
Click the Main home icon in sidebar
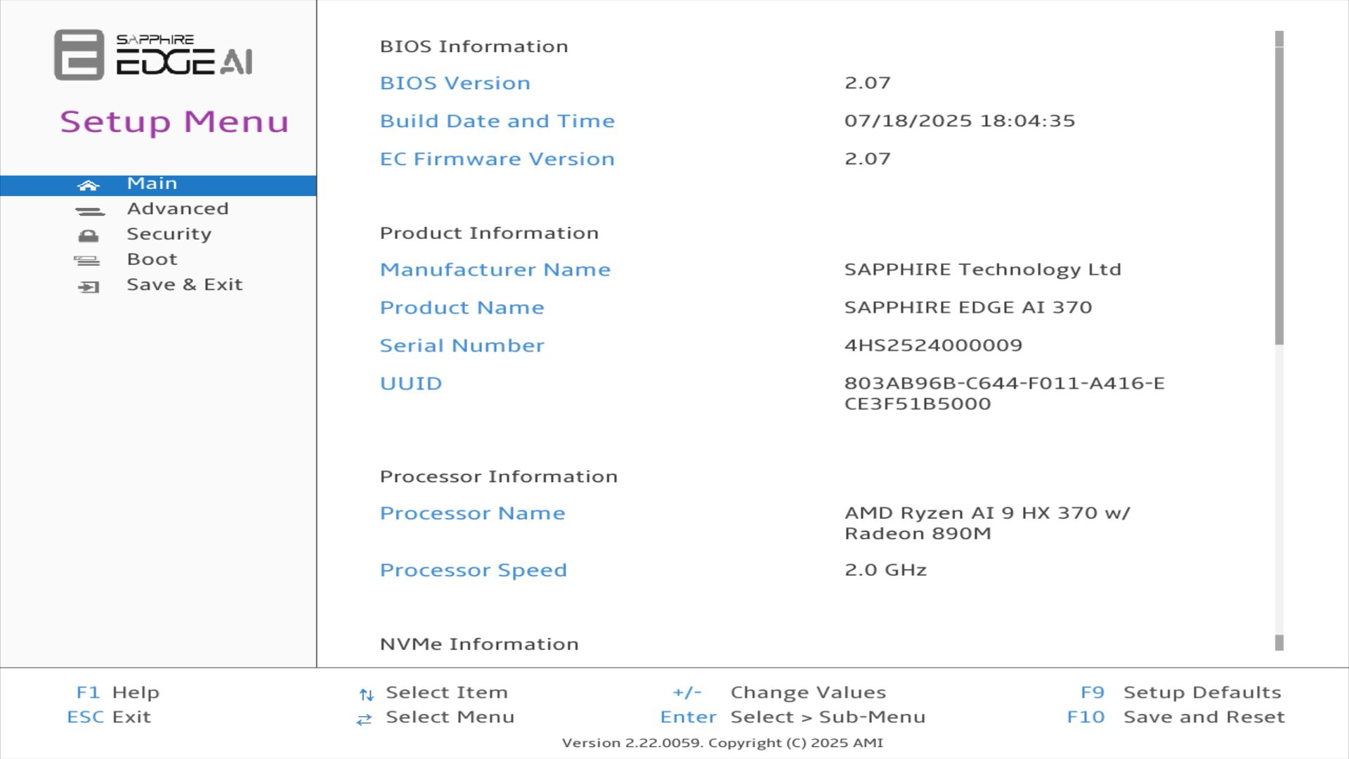point(89,186)
